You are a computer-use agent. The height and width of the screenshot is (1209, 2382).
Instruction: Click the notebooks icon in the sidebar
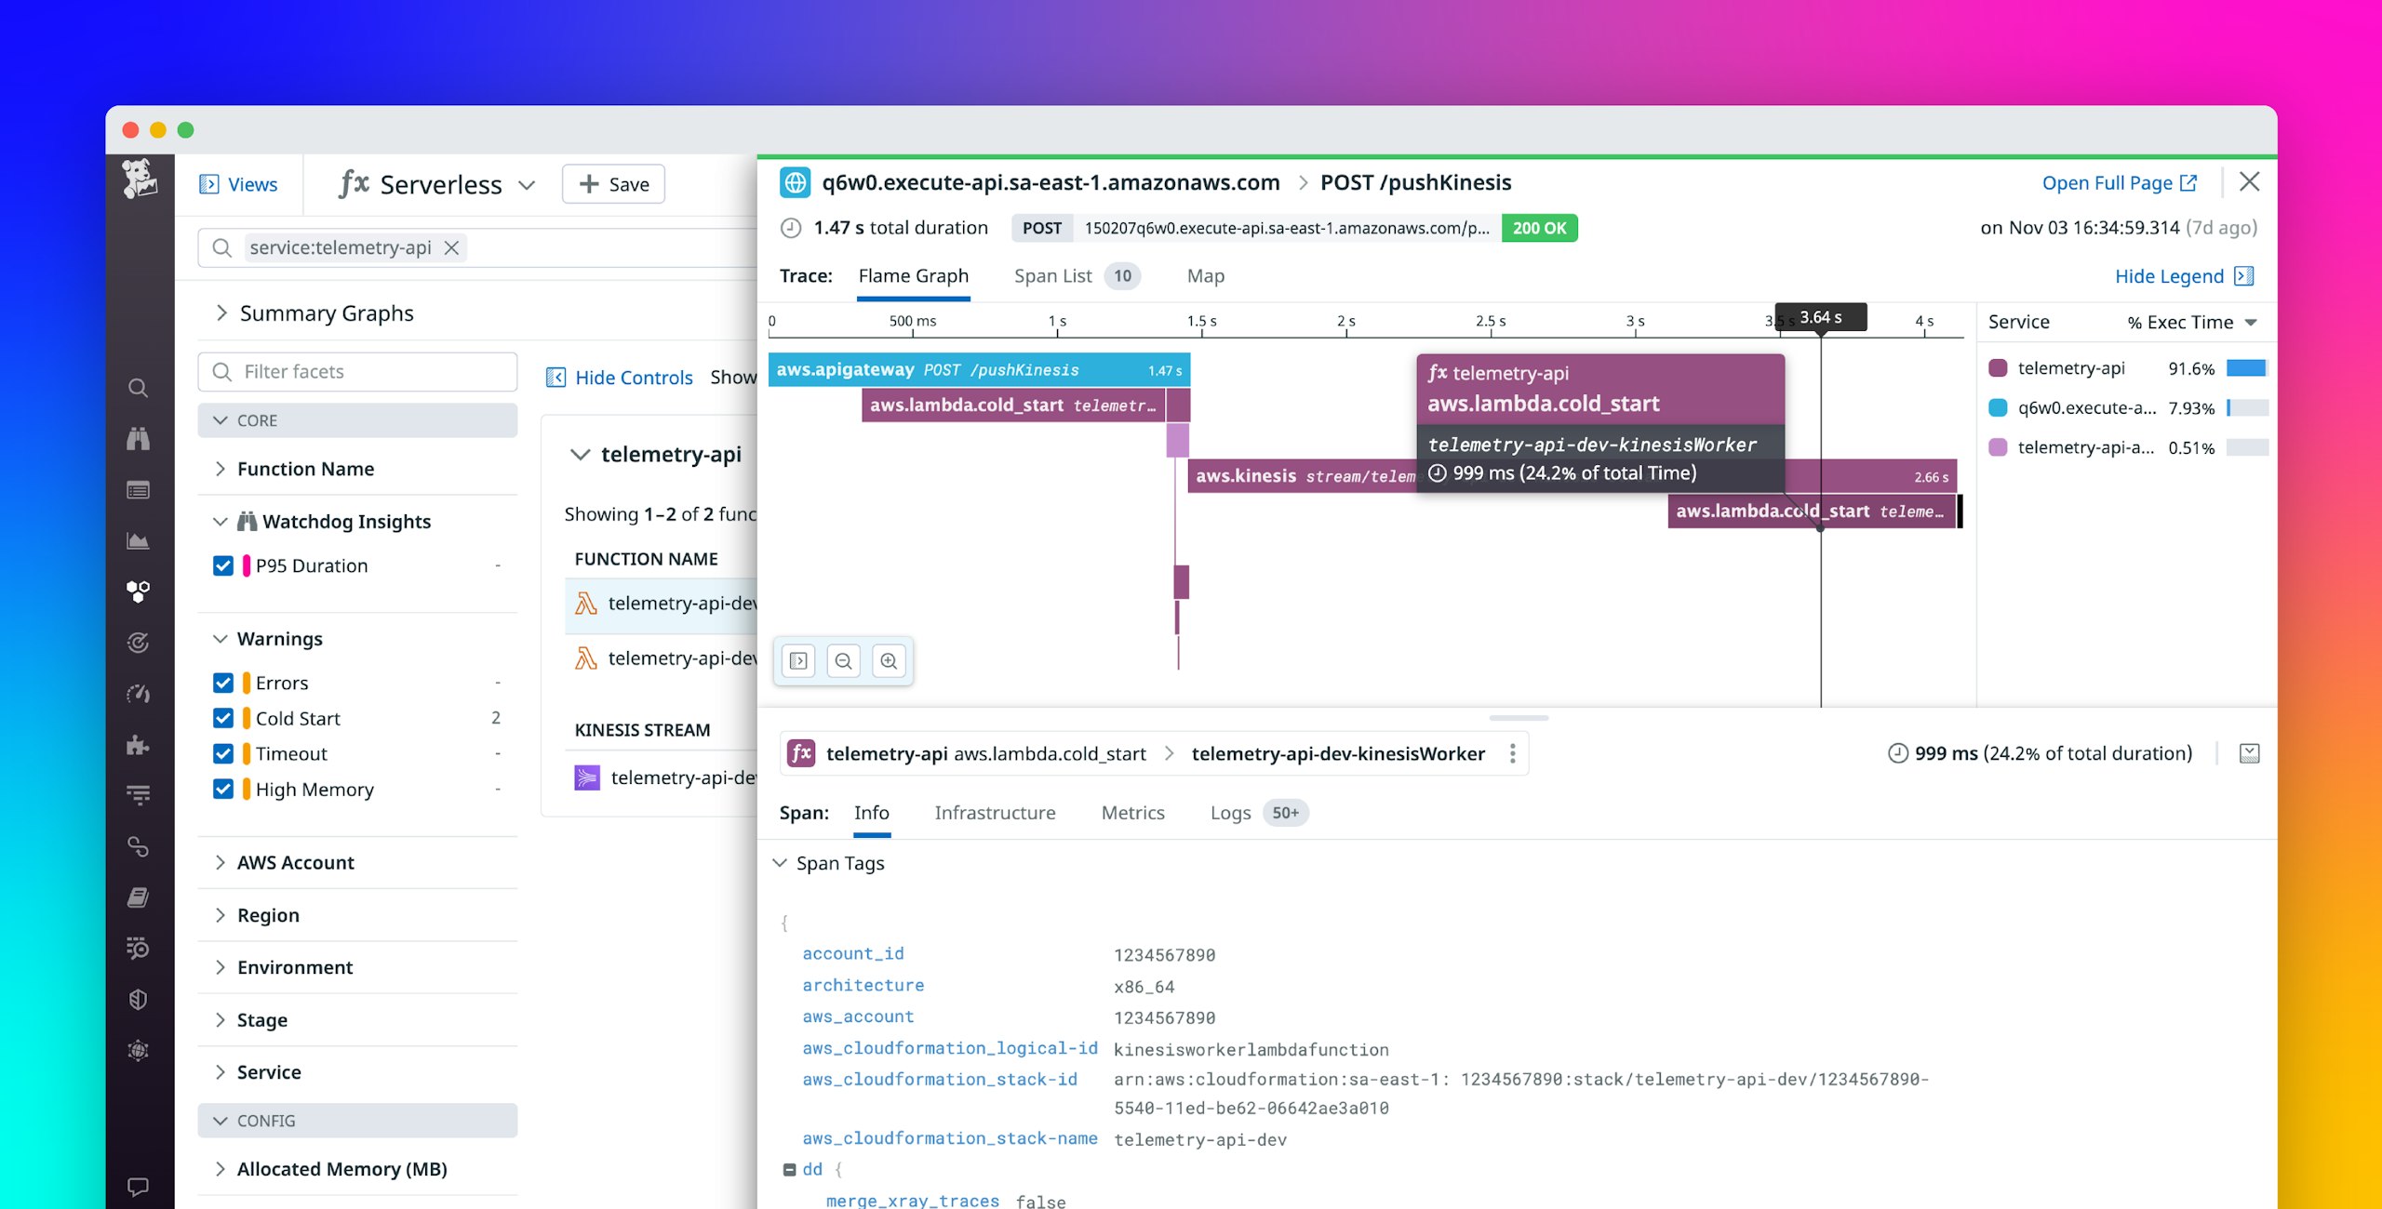click(x=138, y=896)
